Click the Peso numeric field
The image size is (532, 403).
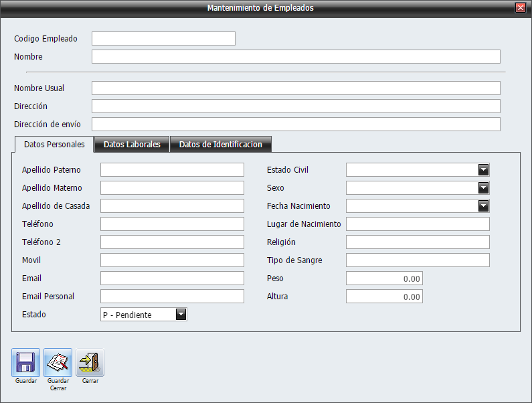tap(384, 278)
